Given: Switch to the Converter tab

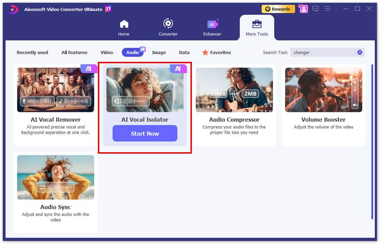Looking at the screenshot, I should [x=168, y=28].
